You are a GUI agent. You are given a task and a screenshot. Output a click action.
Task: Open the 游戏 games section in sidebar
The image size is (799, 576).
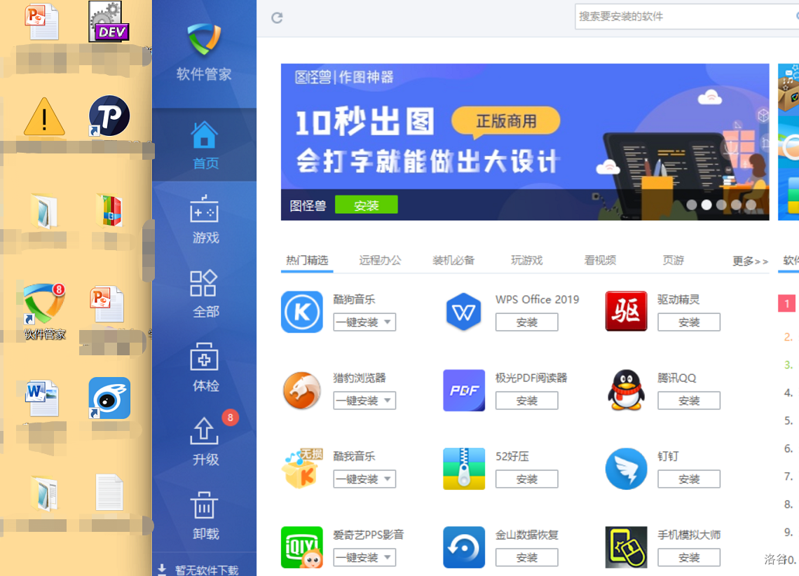(x=205, y=219)
